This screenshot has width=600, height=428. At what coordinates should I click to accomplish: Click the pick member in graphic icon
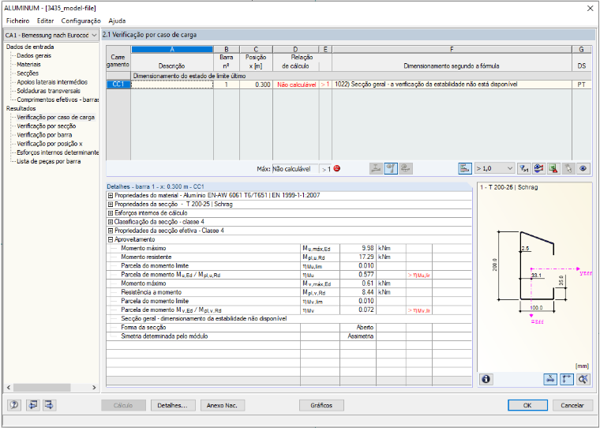tap(568, 168)
